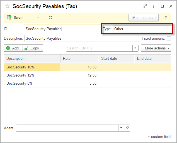
Task: Click the Save button with disk icon
Action: 15,18
